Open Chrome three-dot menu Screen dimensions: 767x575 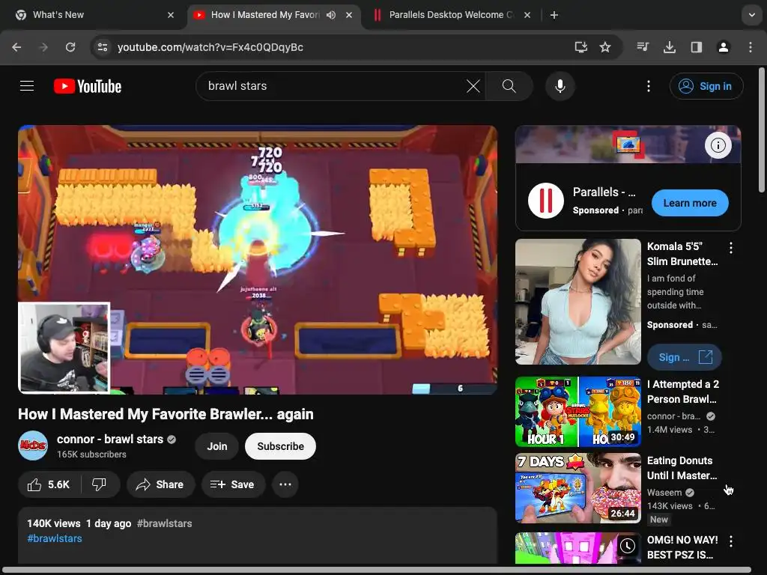tap(751, 47)
